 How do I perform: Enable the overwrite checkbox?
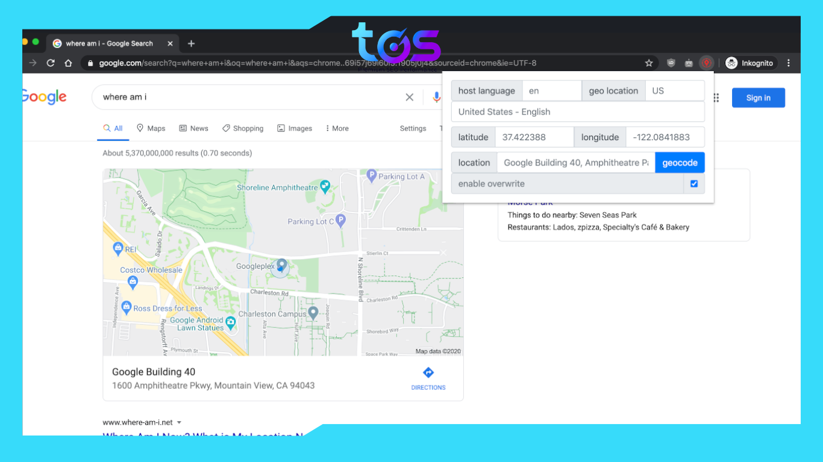pos(694,183)
